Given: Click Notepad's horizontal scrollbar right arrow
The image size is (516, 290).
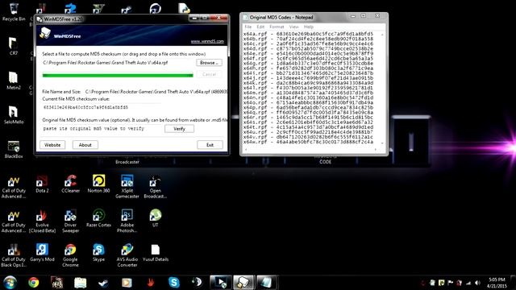Looking at the screenshot, I should (376, 150).
